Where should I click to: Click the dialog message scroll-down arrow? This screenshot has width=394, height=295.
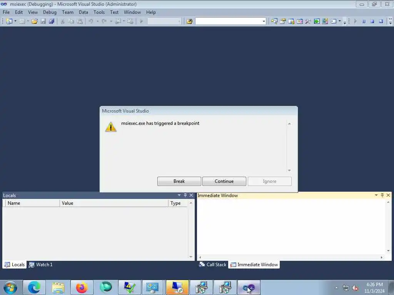(289, 170)
